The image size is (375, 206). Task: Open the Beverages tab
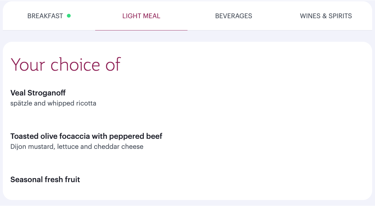(x=233, y=16)
